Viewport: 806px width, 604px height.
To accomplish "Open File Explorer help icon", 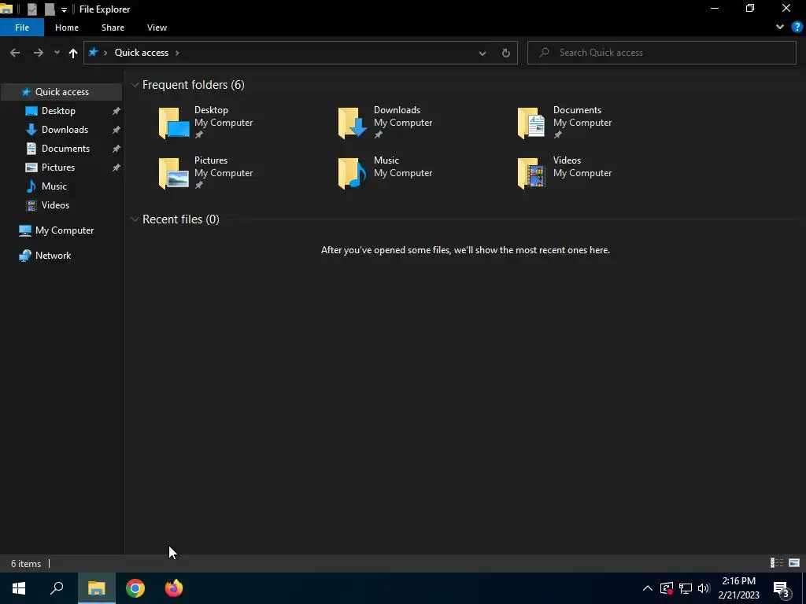I will click(797, 28).
